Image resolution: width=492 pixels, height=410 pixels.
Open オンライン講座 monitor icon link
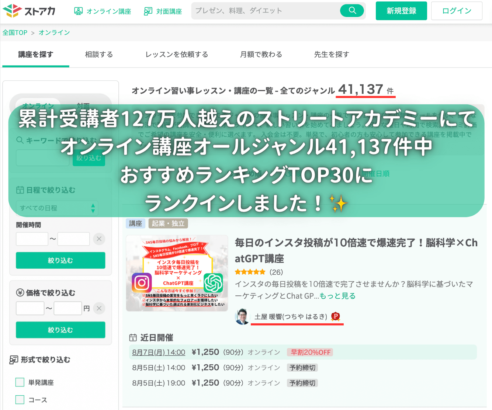[78, 11]
